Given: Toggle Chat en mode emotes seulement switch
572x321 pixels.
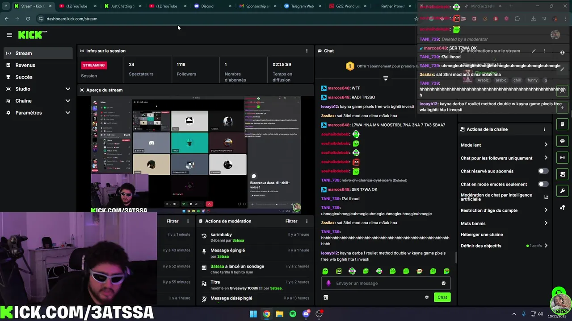Looking at the screenshot, I should click(x=543, y=184).
